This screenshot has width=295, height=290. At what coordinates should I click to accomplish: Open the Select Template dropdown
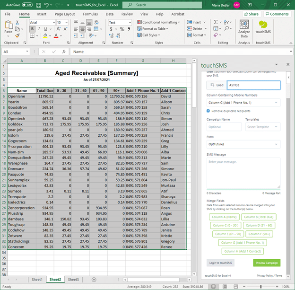click(x=262, y=127)
